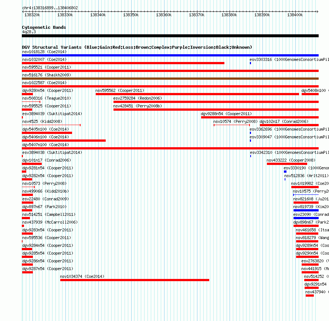Viewport: 329px width, 321px height.
Task: Open the nsv595536 (Cooper2011) label
Action: click(47, 238)
